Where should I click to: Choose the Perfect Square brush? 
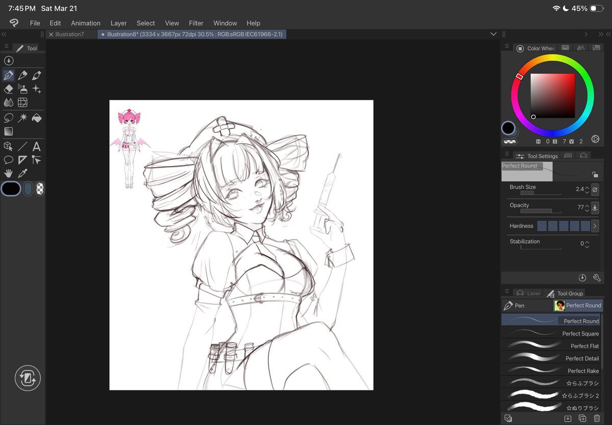pyautogui.click(x=550, y=333)
